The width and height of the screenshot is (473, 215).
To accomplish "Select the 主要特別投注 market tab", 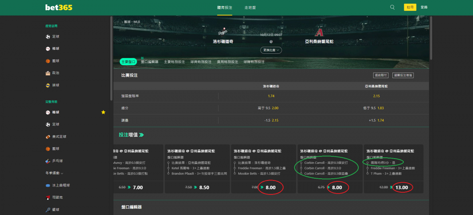I will pyautogui.click(x=174, y=62).
